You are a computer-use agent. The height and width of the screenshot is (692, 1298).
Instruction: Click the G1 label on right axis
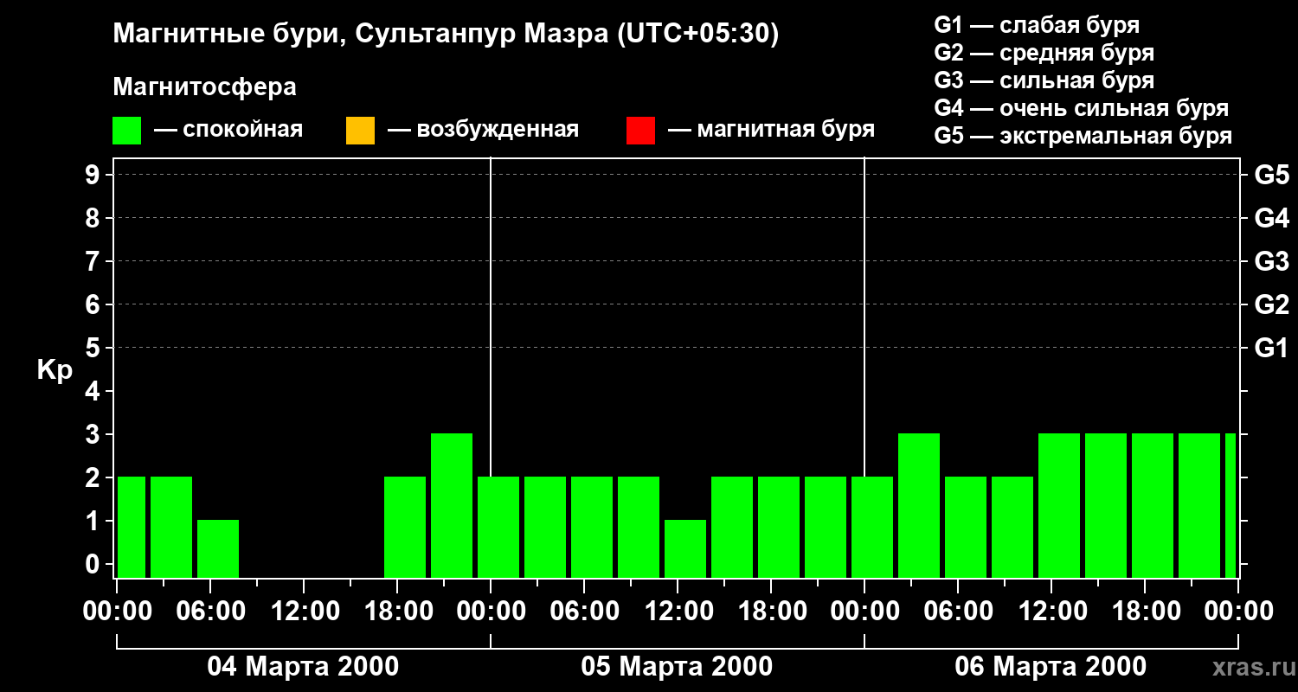1271,349
